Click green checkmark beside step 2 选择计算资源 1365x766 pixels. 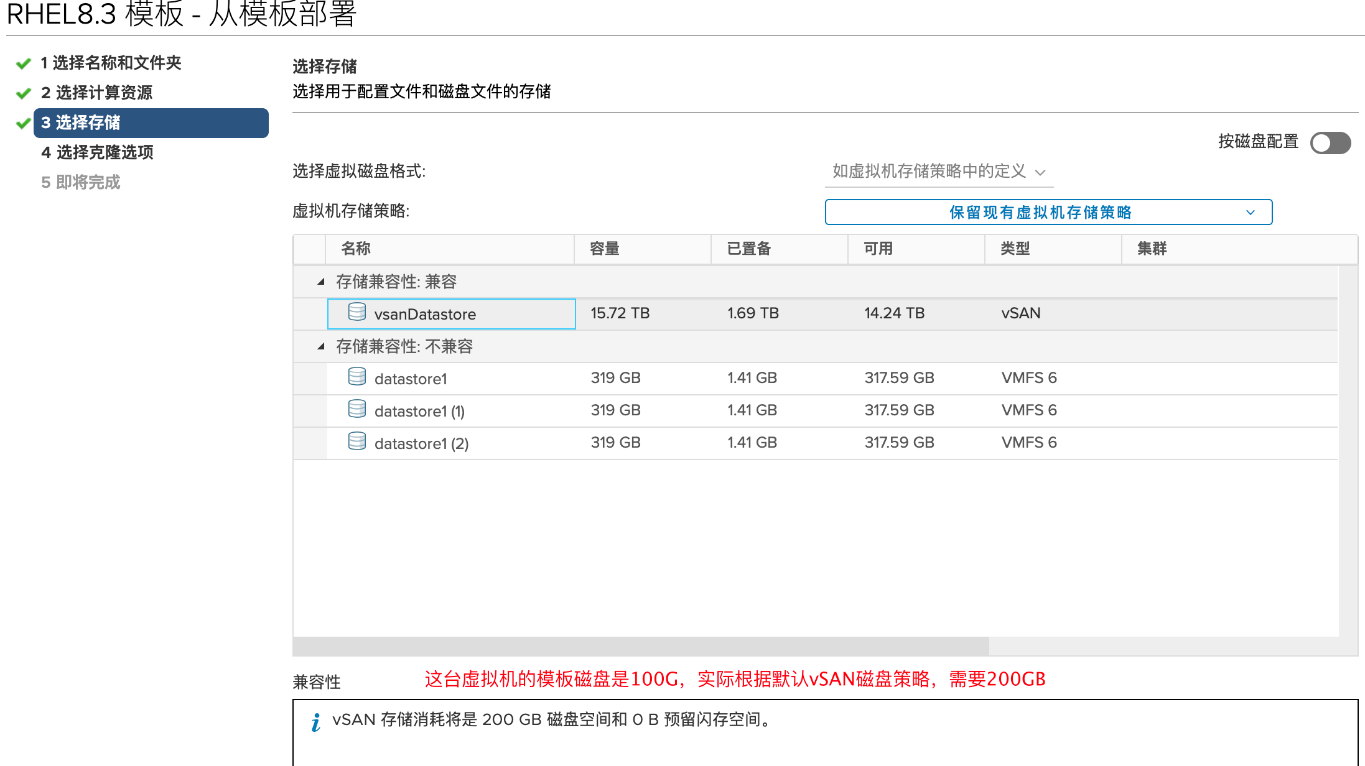tap(24, 93)
